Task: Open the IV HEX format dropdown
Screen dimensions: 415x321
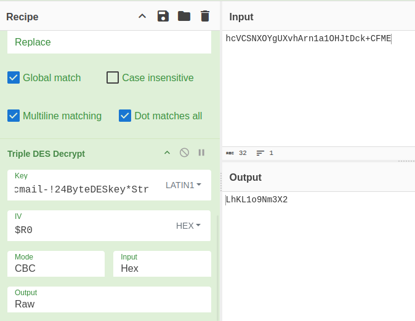Action: 188,226
